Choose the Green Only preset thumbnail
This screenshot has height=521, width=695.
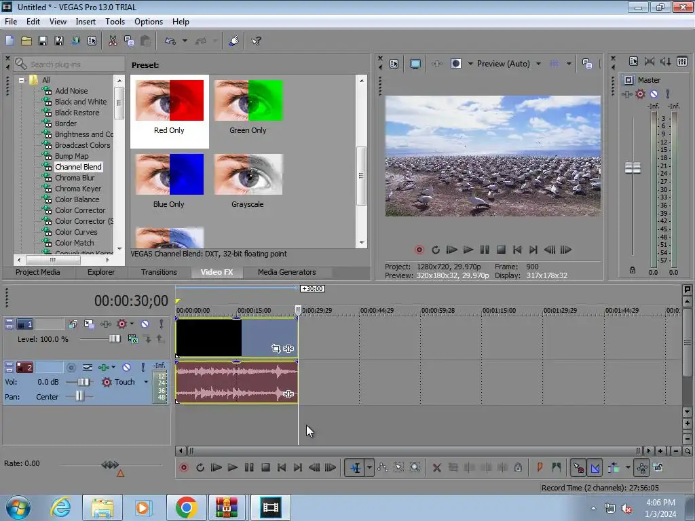coord(248,100)
